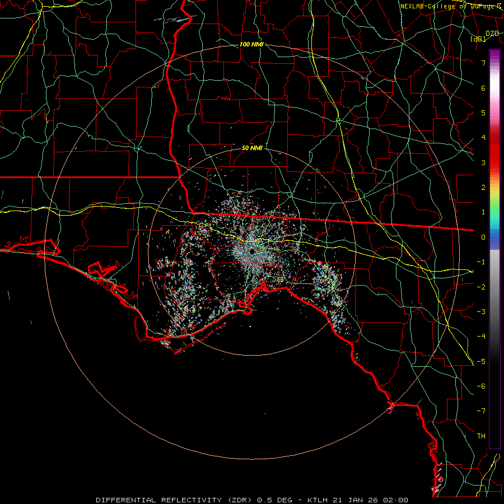The height and width of the screenshot is (504, 504).
Task: Click the 5 dB scale label
Action: pyautogui.click(x=483, y=113)
